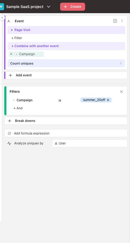Click the Break downs plus icon
Viewport: 130px width, 243px height.
click(10, 121)
